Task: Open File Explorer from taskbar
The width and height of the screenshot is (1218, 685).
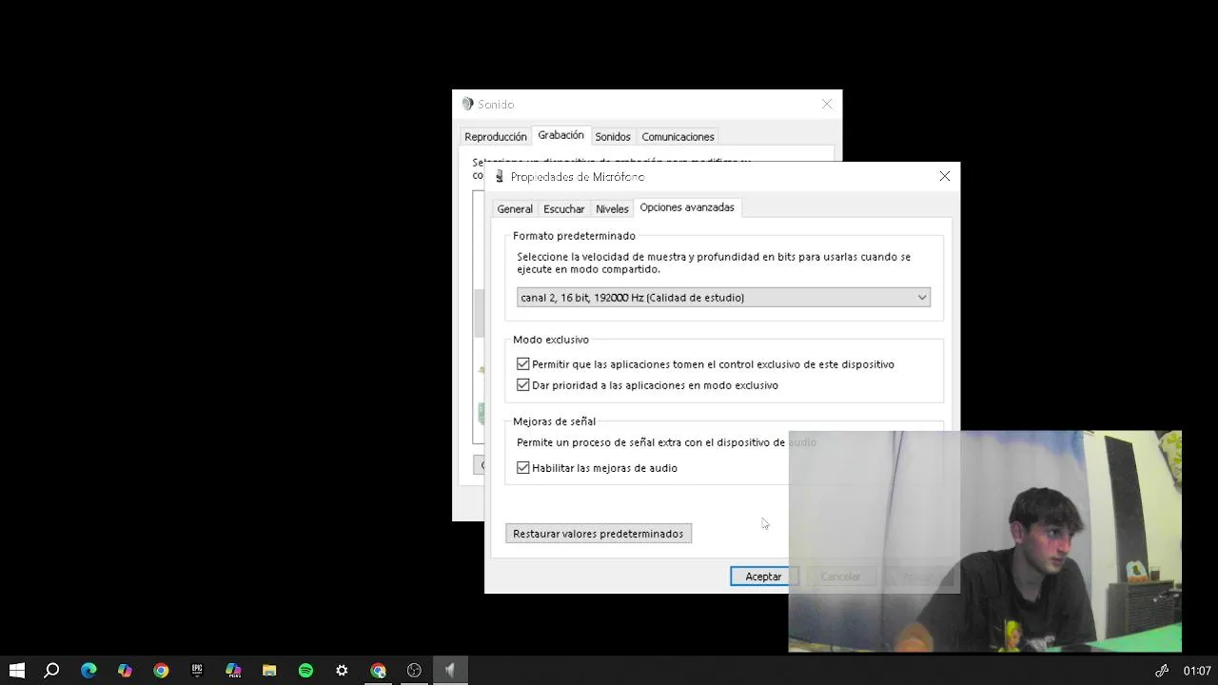Action: (x=269, y=671)
